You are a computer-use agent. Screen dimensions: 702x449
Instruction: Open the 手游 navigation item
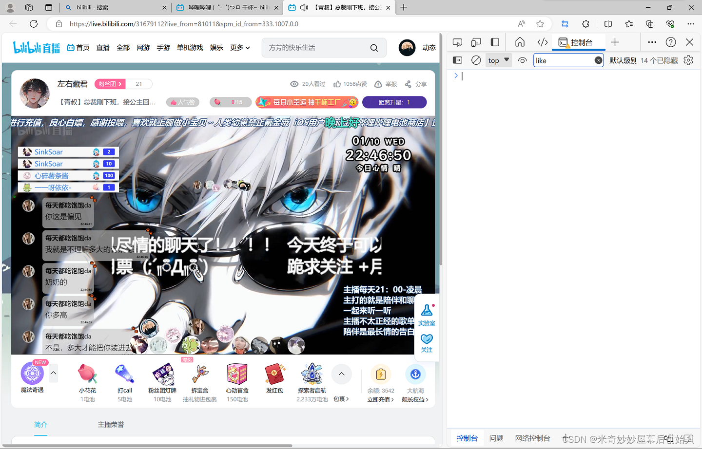pos(163,47)
